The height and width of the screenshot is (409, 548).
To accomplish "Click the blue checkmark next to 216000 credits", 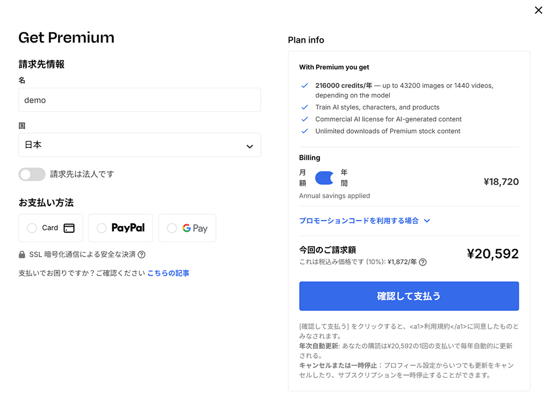I will [x=305, y=85].
